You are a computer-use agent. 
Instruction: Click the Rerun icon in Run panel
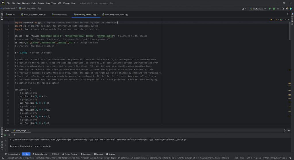pyautogui.click(x=5, y=135)
